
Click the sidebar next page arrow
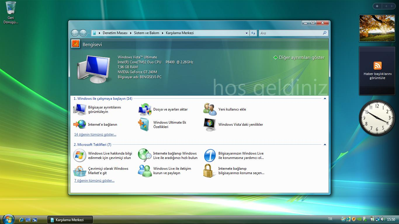(392, 6)
